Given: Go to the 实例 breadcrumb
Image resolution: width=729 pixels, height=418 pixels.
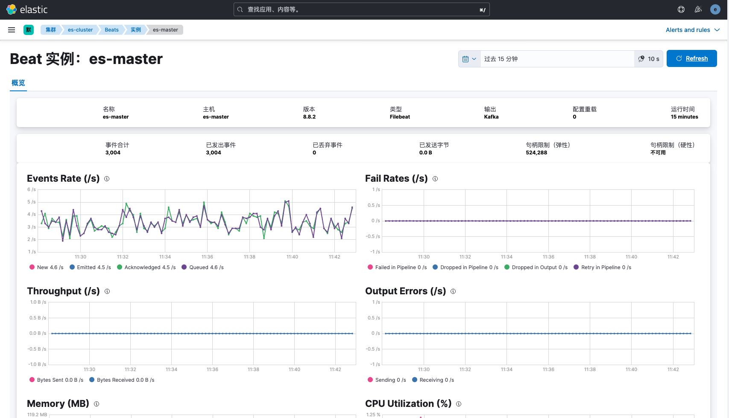Looking at the screenshot, I should (x=136, y=30).
